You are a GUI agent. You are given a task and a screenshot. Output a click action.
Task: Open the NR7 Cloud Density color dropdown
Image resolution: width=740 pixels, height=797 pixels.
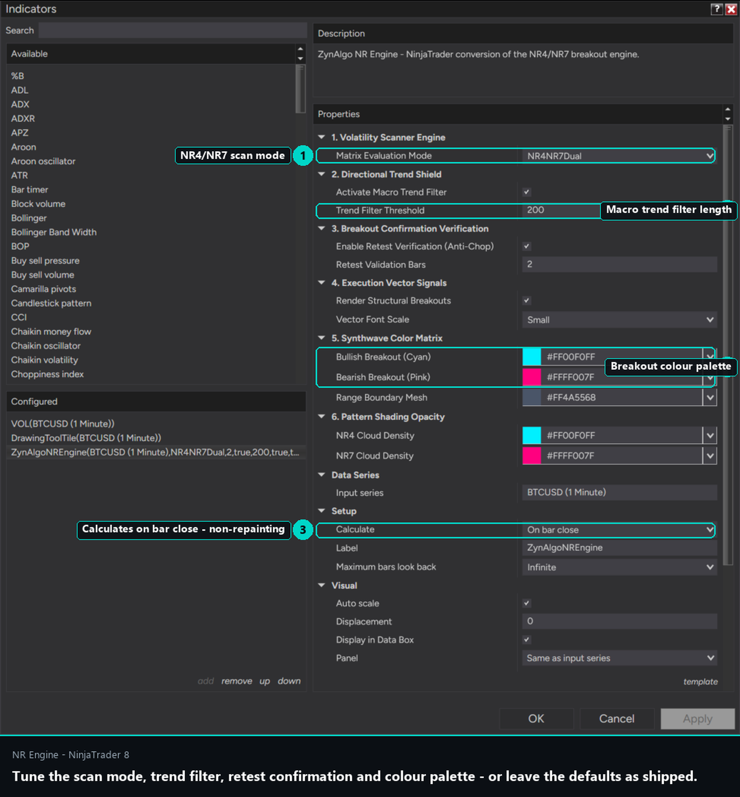pos(710,456)
